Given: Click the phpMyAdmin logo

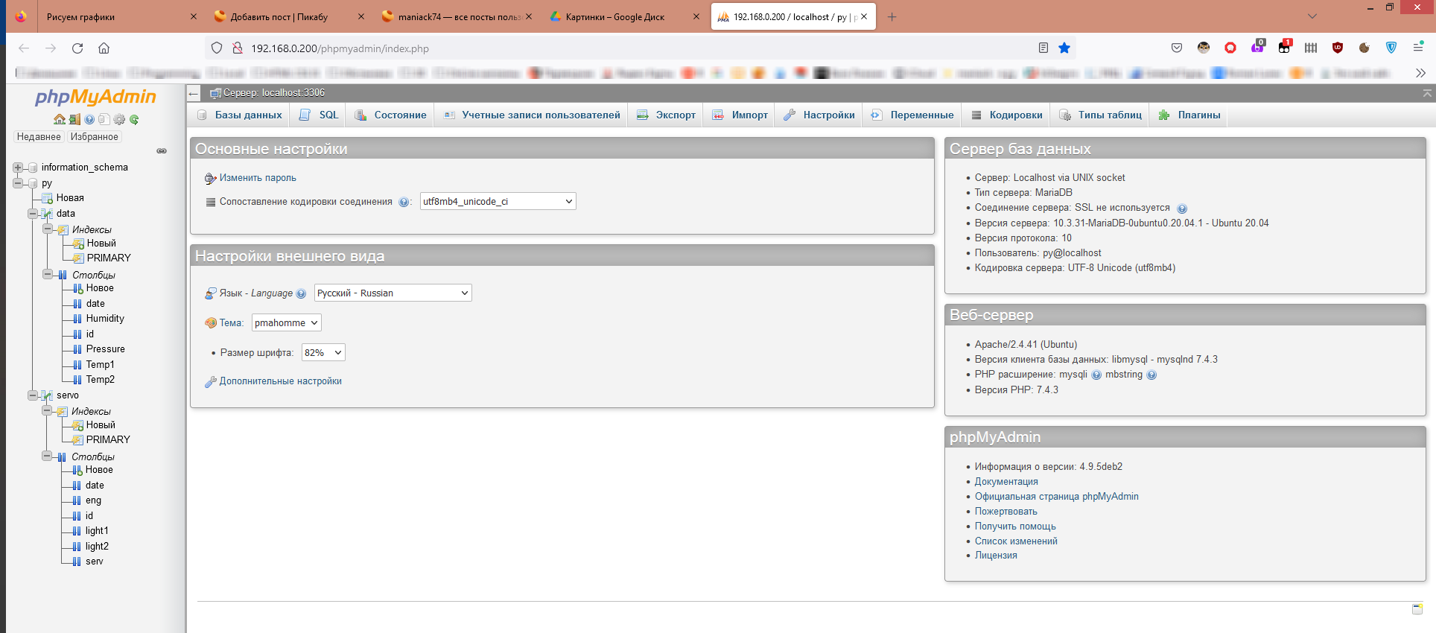Looking at the screenshot, I should pos(95,98).
